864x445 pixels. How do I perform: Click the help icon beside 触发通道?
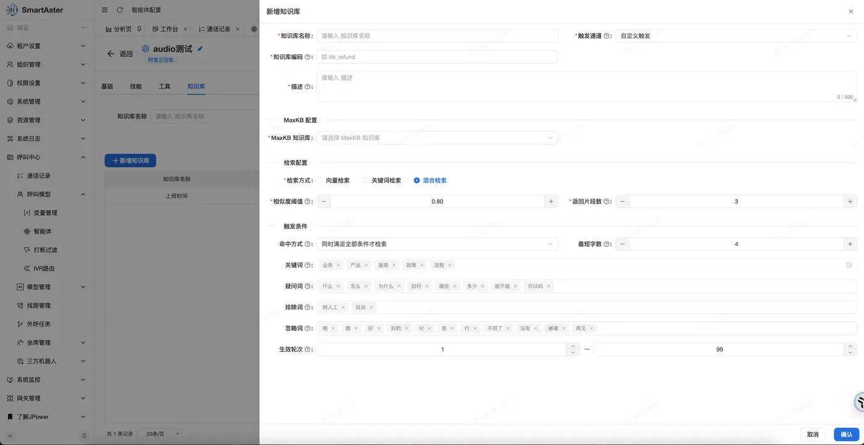point(607,36)
